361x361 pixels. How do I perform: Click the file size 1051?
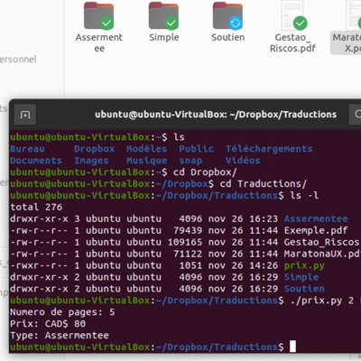pyautogui.click(x=190, y=266)
